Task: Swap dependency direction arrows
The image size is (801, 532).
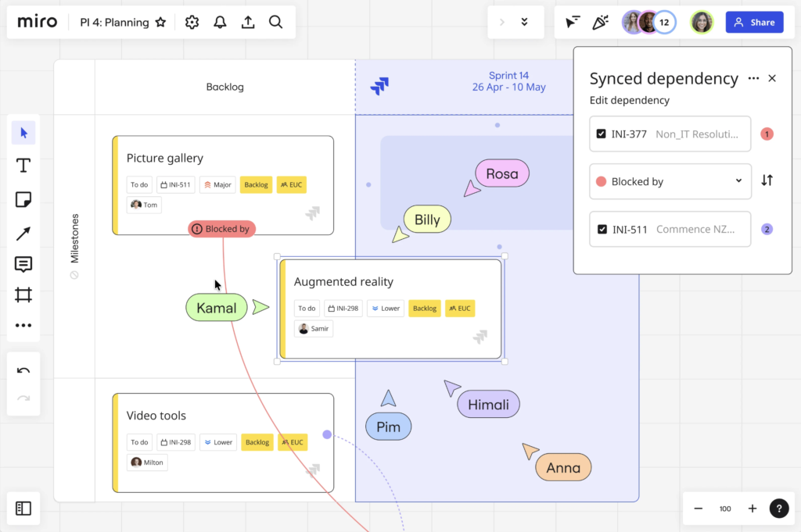Action: click(x=767, y=180)
